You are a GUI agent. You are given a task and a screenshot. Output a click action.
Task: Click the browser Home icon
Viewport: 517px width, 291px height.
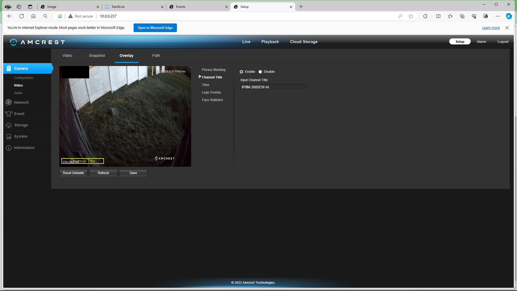33,16
